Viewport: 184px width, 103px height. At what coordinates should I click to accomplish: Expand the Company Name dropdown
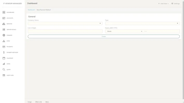65,23
